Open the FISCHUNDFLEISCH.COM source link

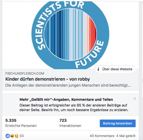(x=25, y=74)
